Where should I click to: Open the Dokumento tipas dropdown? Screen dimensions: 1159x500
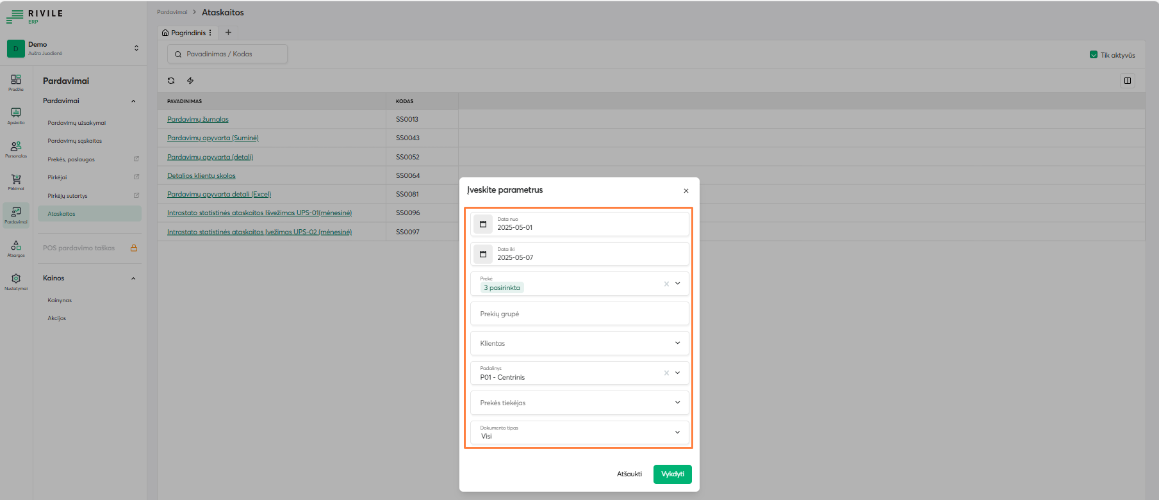point(677,433)
